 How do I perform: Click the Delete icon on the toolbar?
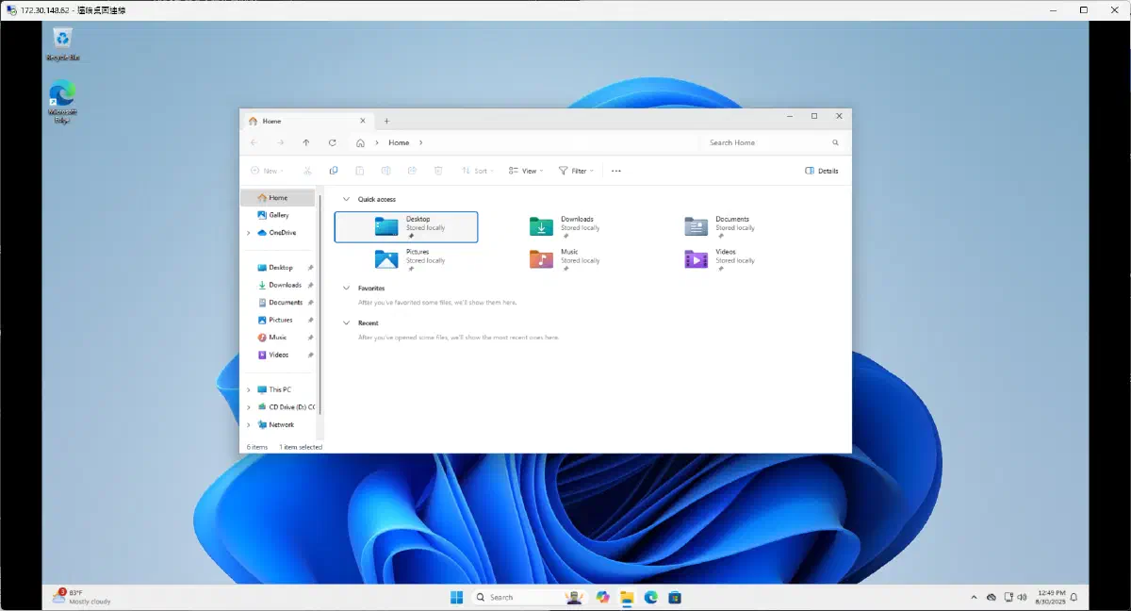438,171
